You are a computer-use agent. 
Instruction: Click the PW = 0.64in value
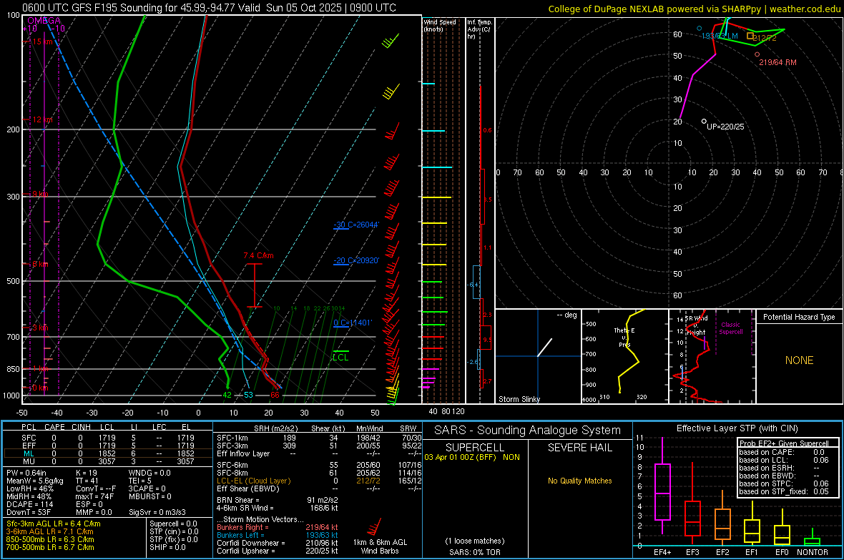coord(26,473)
